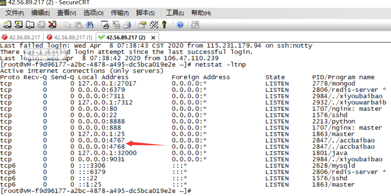Click the blue Help question mark icon

coord(180,25)
